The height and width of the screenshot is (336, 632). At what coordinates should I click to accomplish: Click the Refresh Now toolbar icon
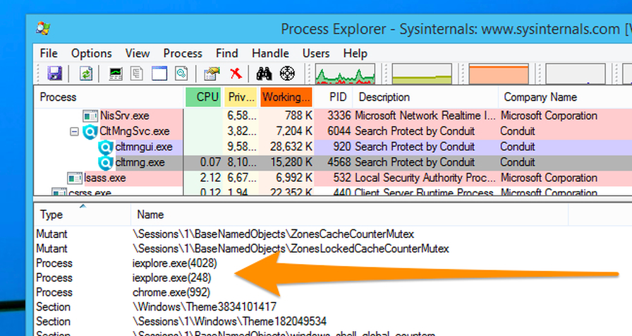85,74
